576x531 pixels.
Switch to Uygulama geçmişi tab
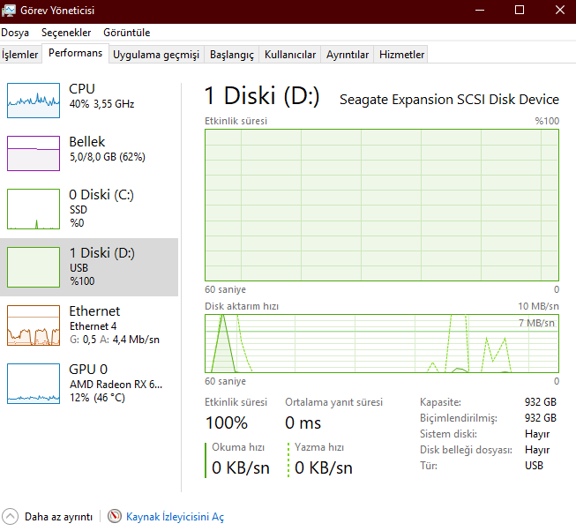pos(156,55)
